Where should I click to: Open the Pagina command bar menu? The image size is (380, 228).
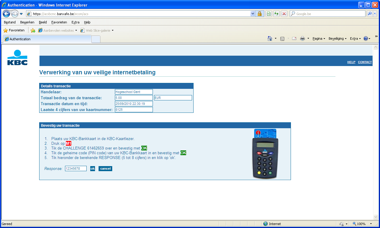click(x=319, y=38)
